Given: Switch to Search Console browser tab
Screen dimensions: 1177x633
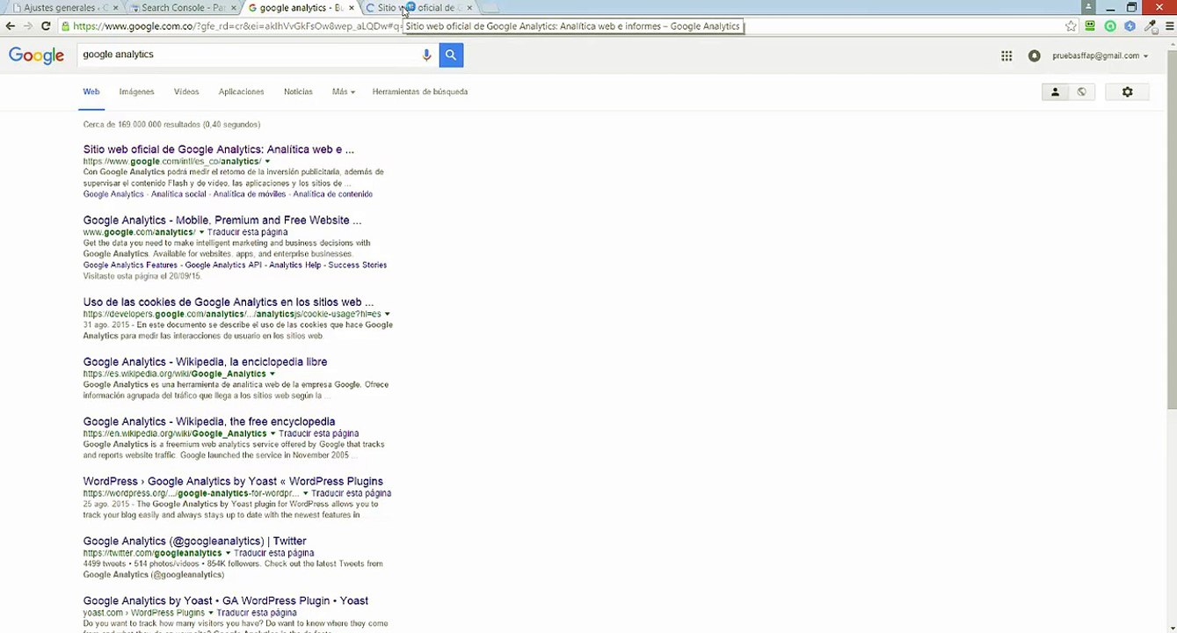Looking at the screenshot, I should coord(181,8).
